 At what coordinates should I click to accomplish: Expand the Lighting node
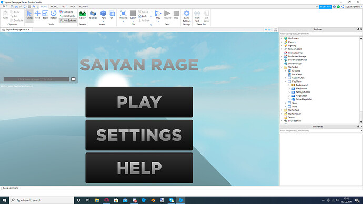282,46
